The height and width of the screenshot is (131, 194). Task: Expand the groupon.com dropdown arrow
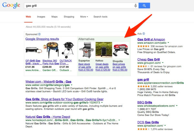click(x=163, y=63)
